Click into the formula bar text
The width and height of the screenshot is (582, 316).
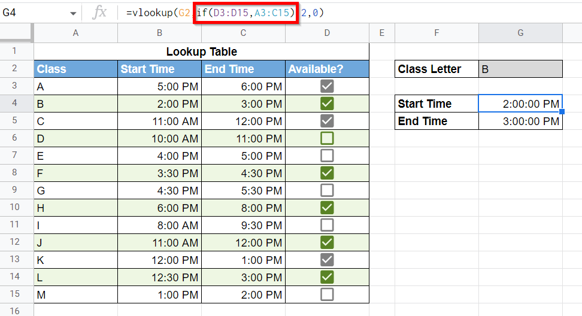tap(225, 13)
